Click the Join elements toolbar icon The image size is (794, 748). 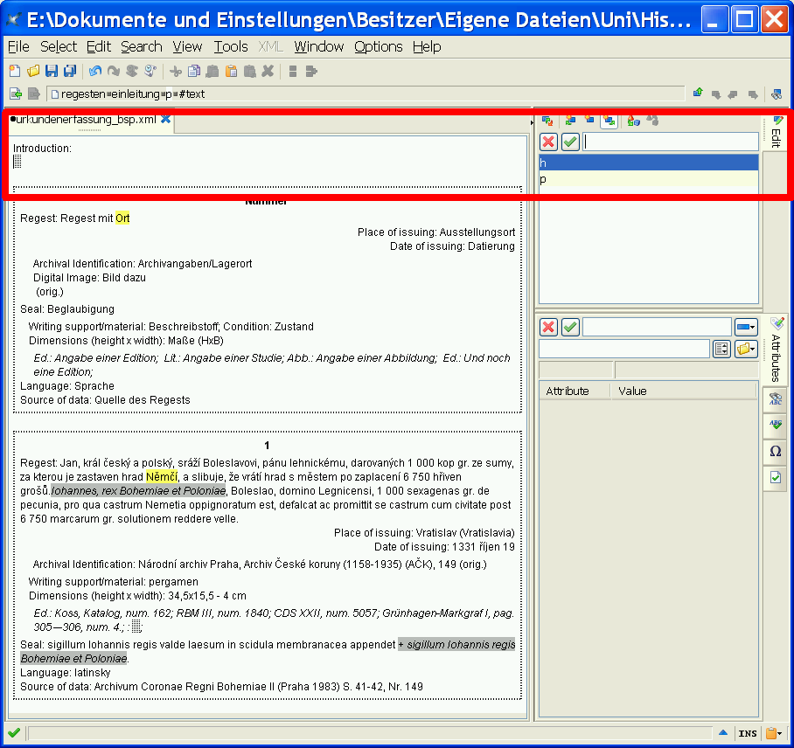[x=311, y=72]
